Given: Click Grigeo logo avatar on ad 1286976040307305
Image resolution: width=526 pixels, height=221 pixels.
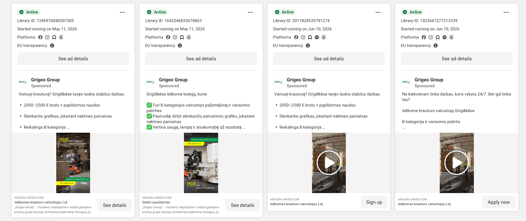Looking at the screenshot, I should point(23,82).
